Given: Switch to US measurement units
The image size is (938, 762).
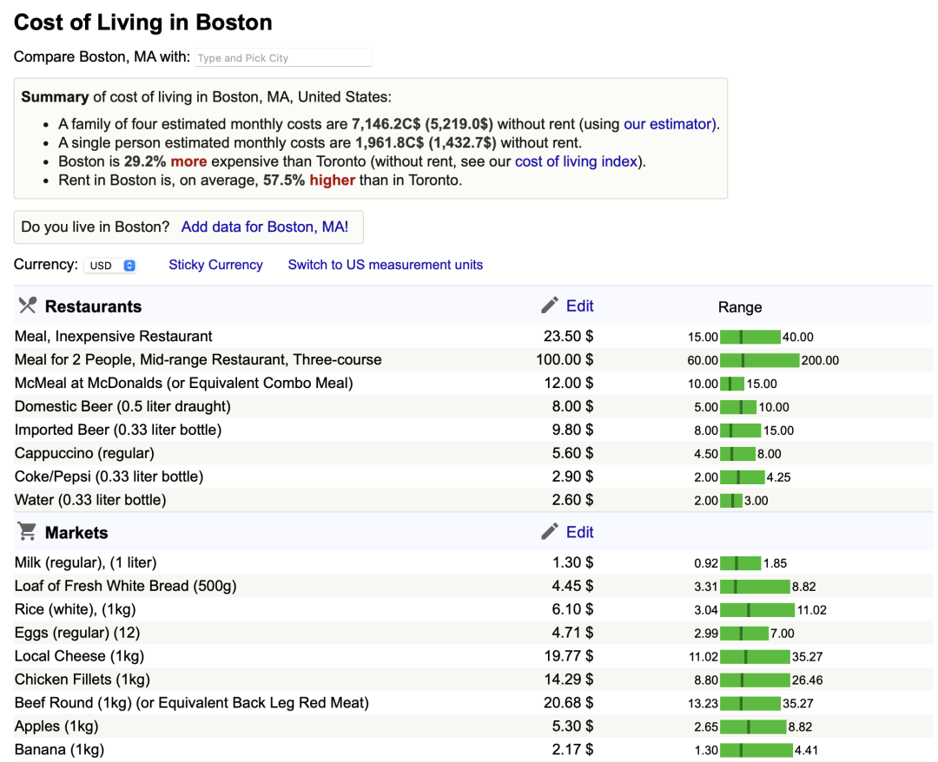Looking at the screenshot, I should pos(386,265).
